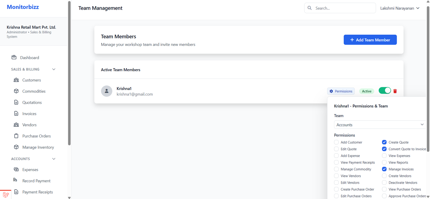
Task: Uncheck the Manage Invoices permission
Action: pyautogui.click(x=384, y=169)
